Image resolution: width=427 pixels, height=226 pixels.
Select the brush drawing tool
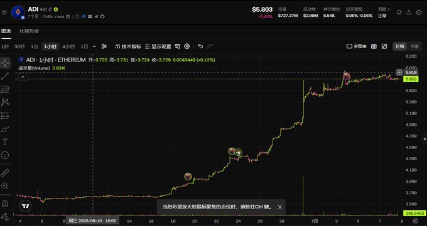tap(5, 129)
